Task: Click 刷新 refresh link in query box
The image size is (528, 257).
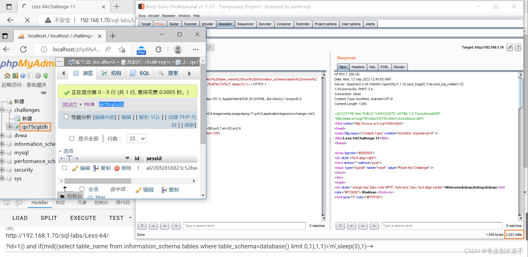Action: point(189,125)
